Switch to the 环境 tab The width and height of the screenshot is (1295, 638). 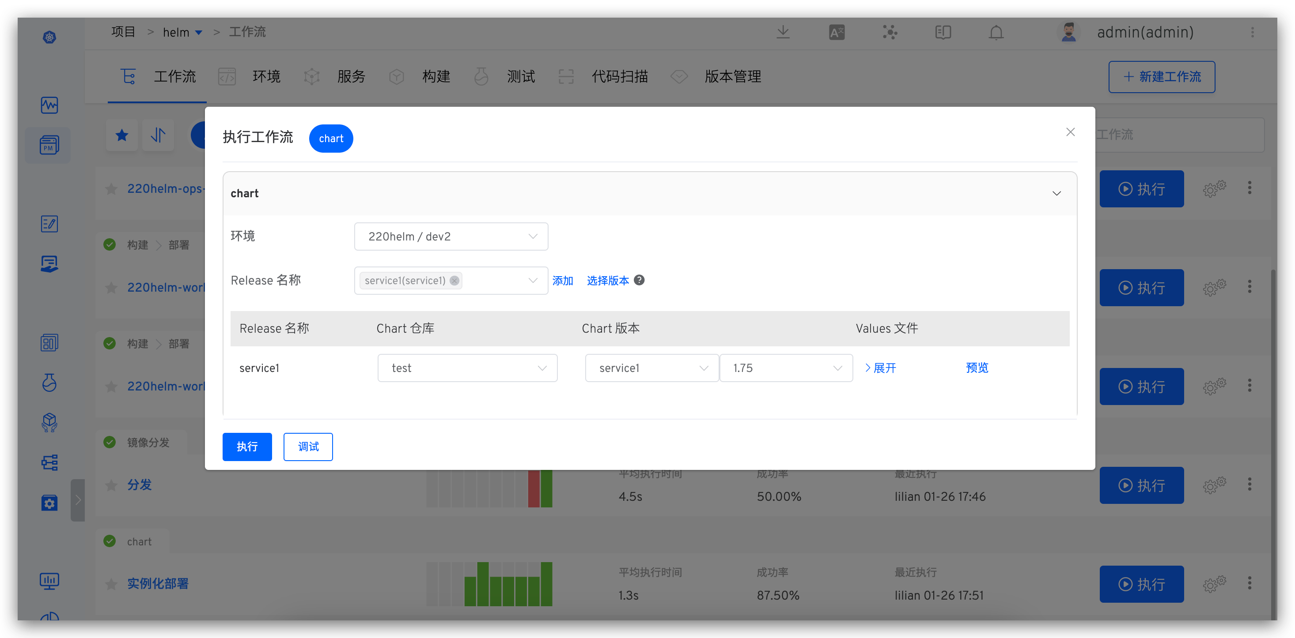[266, 77]
